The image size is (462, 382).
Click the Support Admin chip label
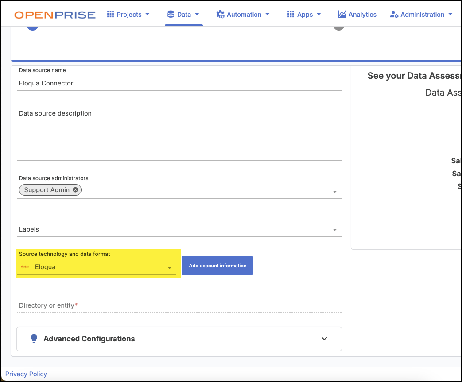[x=47, y=190]
